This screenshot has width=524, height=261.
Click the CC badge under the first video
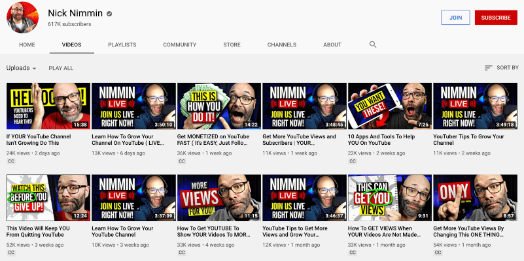tap(11, 161)
